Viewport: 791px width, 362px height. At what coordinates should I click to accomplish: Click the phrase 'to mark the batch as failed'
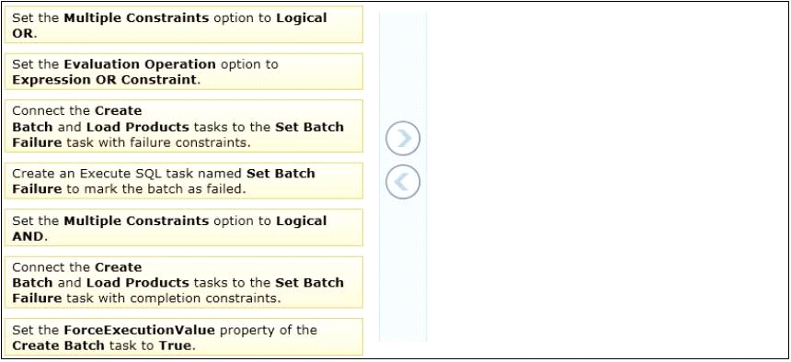click(153, 189)
